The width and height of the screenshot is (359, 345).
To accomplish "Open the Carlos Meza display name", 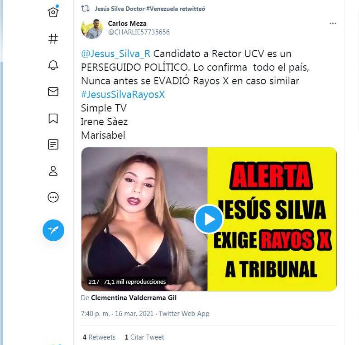I will [127, 24].
